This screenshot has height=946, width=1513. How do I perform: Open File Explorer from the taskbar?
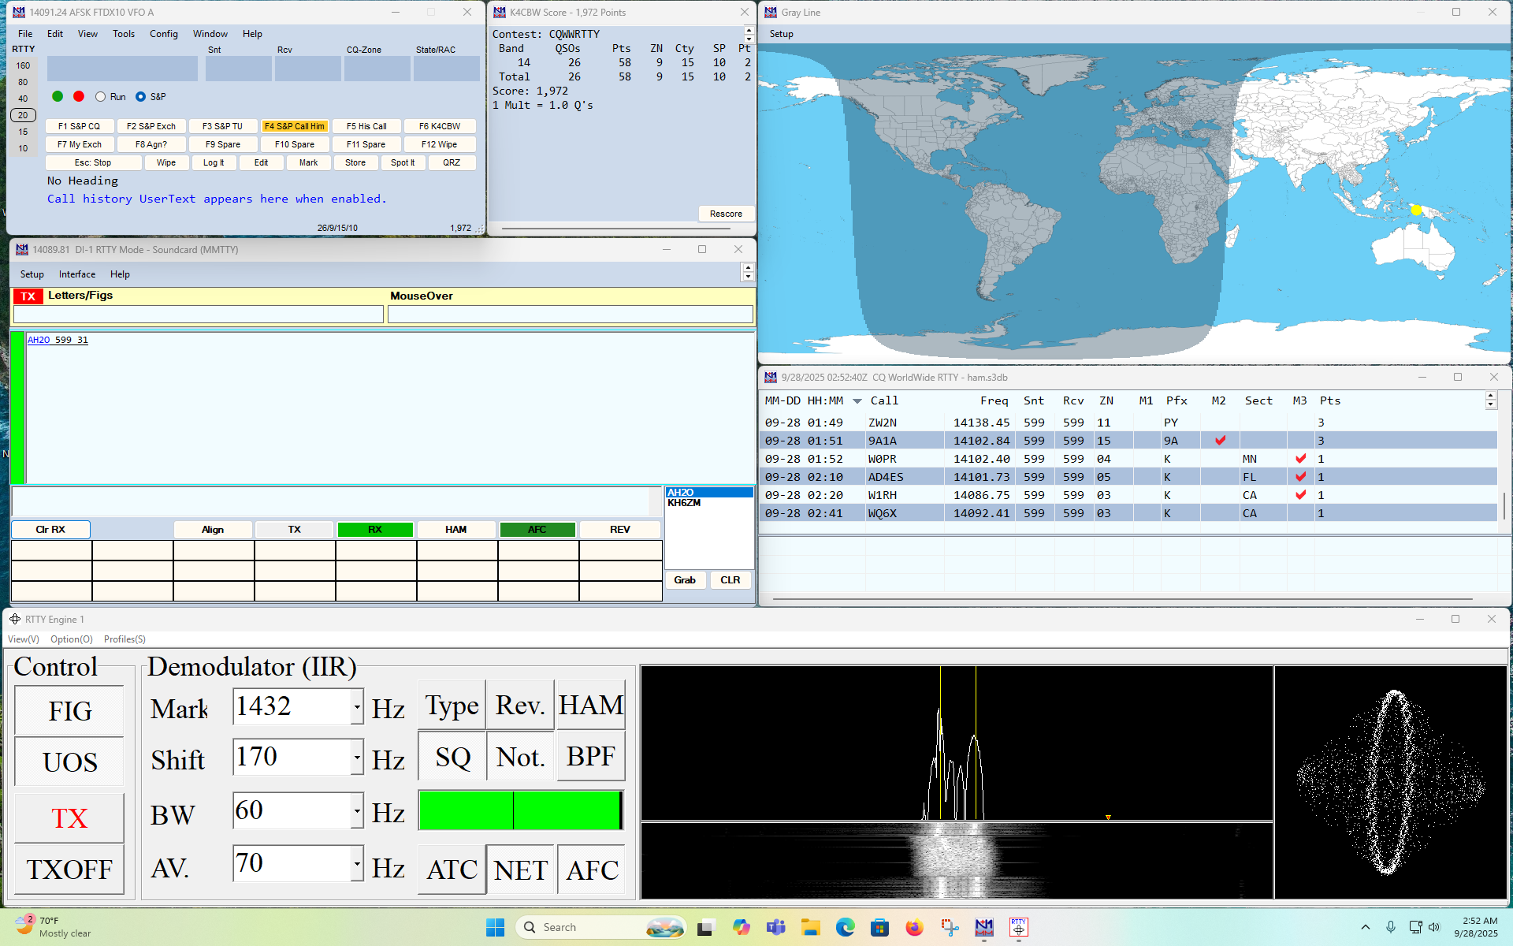pos(810,927)
